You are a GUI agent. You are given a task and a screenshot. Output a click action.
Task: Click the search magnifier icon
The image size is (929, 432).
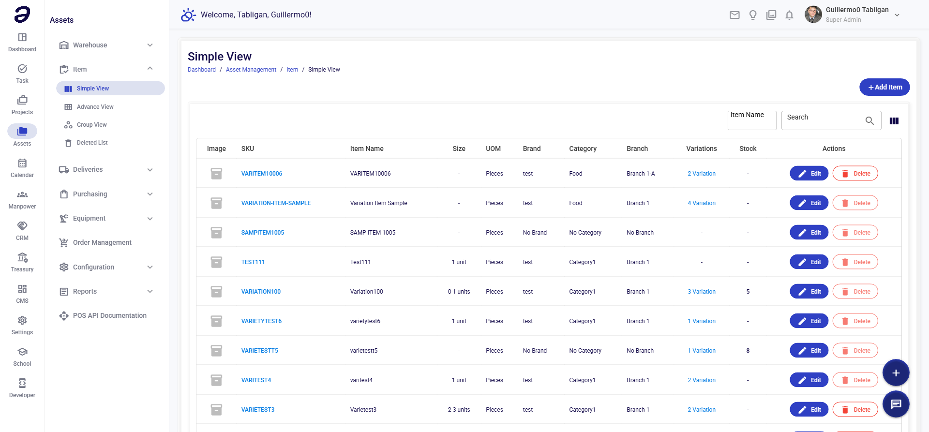pyautogui.click(x=869, y=120)
